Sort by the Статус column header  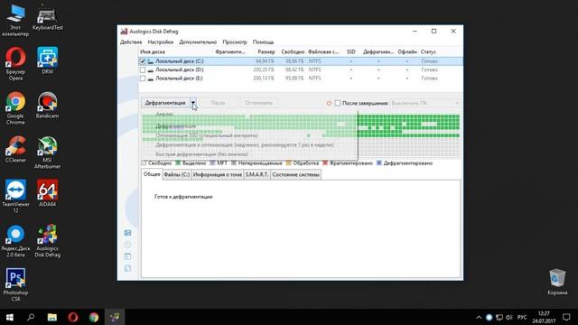click(x=428, y=52)
